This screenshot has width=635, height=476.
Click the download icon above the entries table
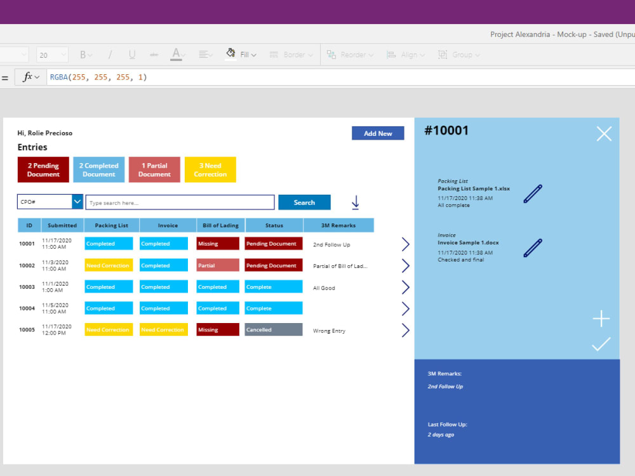[355, 202]
